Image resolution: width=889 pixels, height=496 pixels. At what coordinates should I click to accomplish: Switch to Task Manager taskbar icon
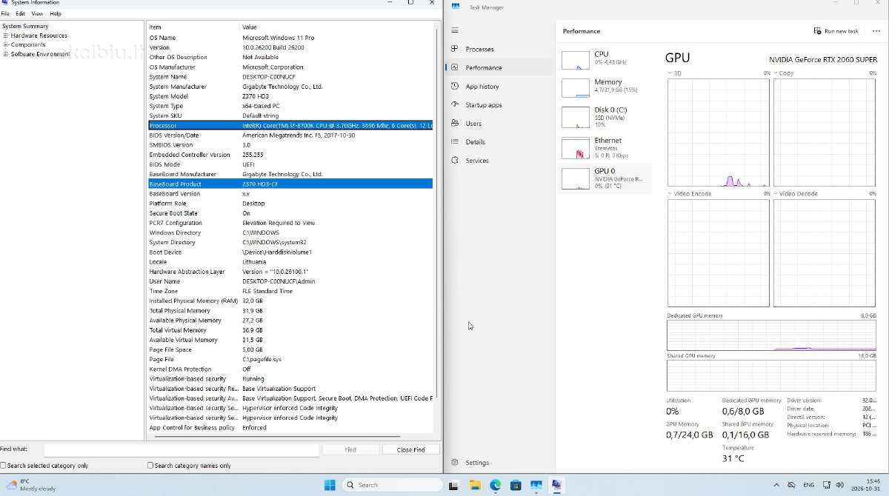(x=536, y=485)
